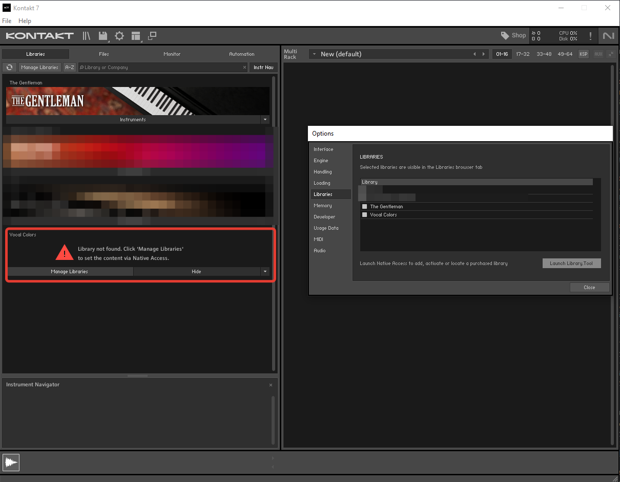Open the Shop tag button
The image size is (620, 482).
pyautogui.click(x=513, y=35)
